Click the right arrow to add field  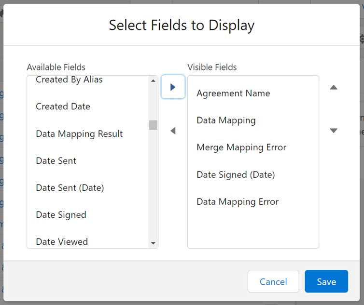pos(173,87)
